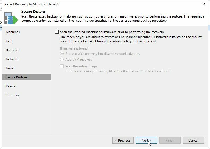Enable scan restored machine for malware checkbox
Viewport: 210px width, 149px height.
(57, 32)
